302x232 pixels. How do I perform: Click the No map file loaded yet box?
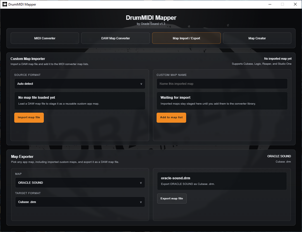[x=80, y=101]
